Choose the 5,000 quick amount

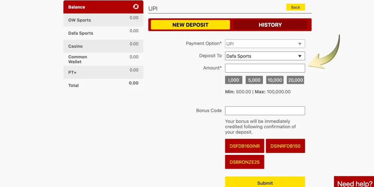click(254, 80)
